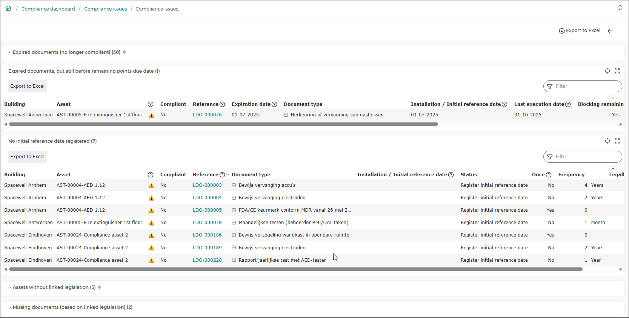Maximize the No initial reference date panel

click(617, 141)
